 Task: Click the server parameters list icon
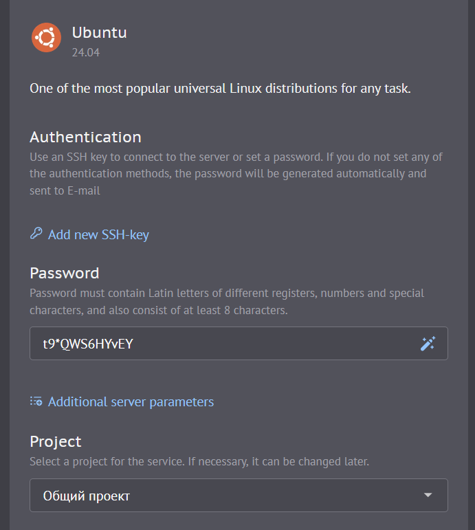click(x=36, y=401)
